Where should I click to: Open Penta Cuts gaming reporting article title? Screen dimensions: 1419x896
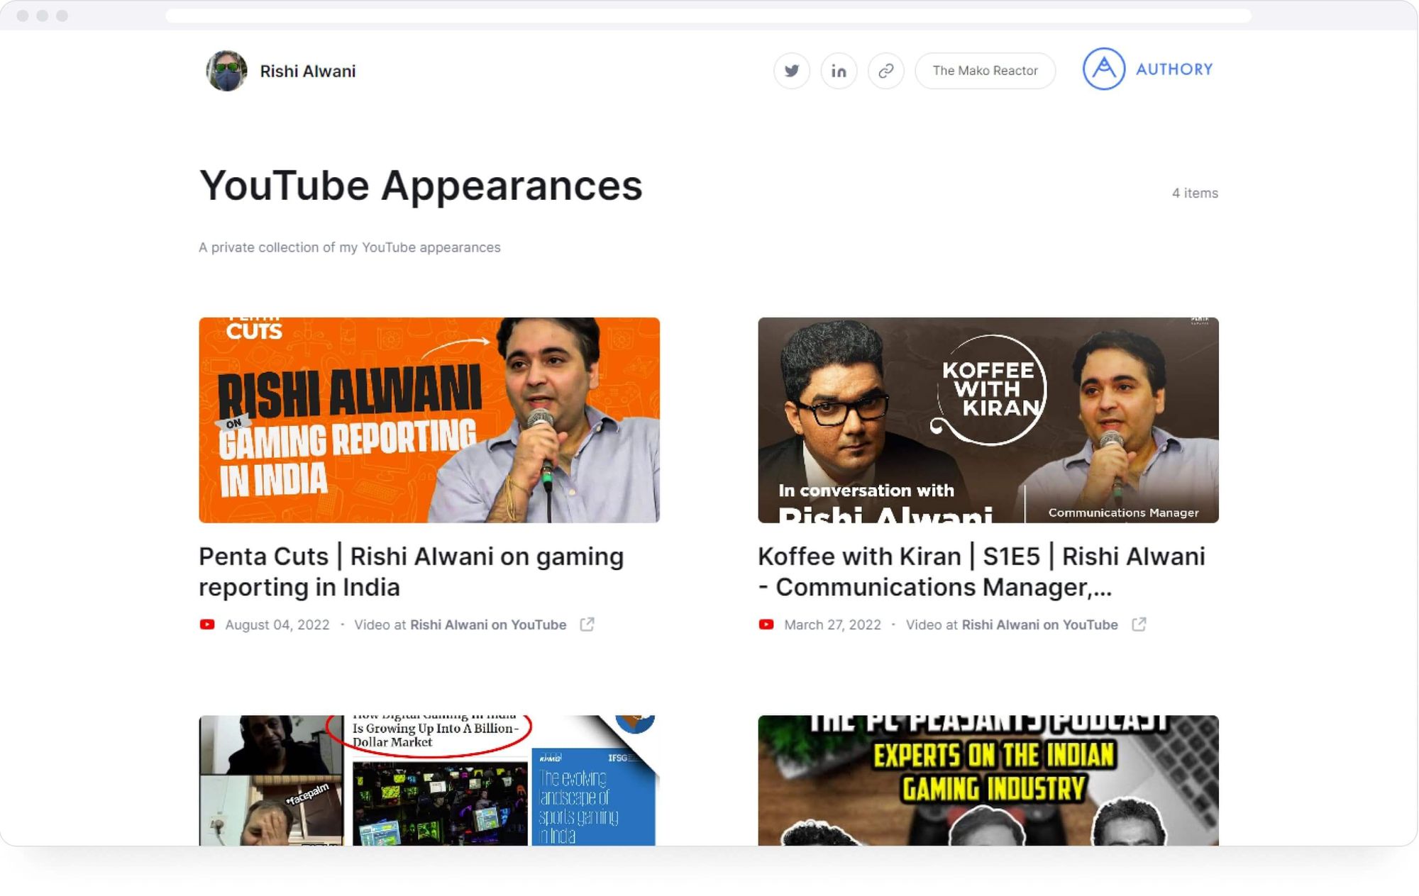412,572
